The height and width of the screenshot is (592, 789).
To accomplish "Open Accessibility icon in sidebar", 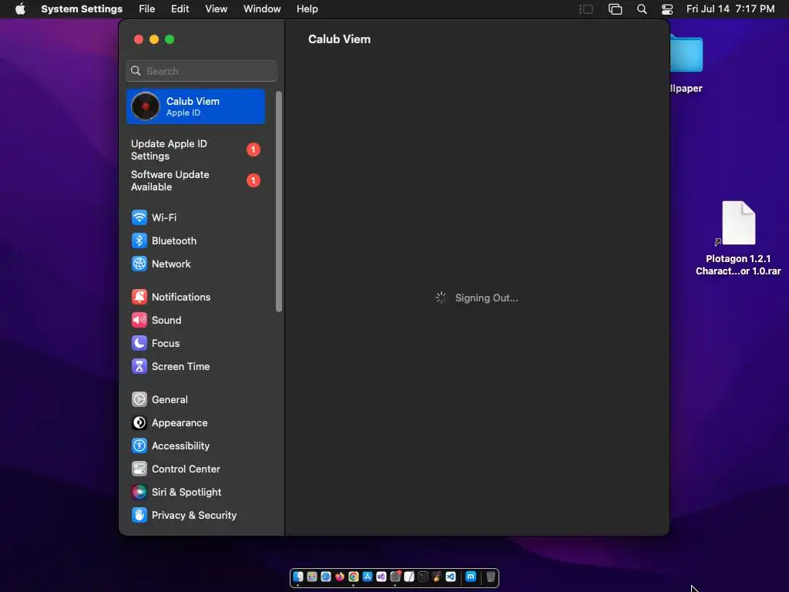I will (x=139, y=446).
